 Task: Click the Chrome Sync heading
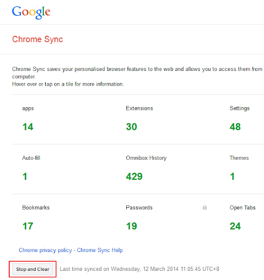click(x=38, y=39)
